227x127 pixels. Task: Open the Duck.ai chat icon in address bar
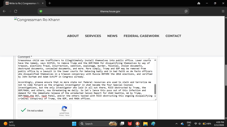(186, 11)
